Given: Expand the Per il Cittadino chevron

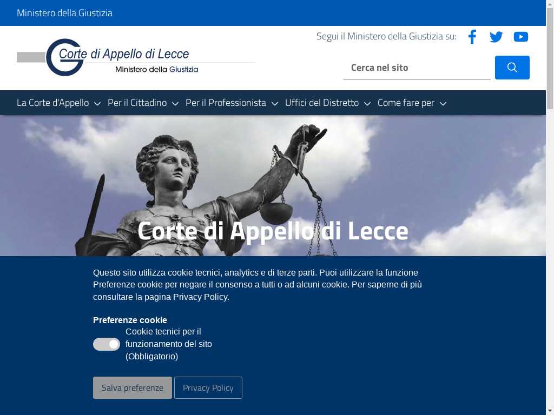Looking at the screenshot, I should click(175, 103).
